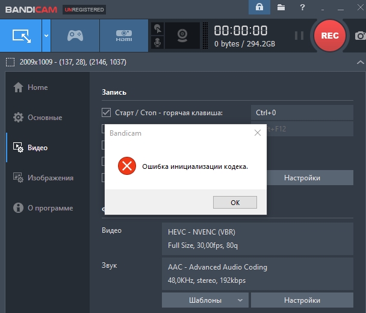Click the Звук label in format section
Viewport: 366px width, 313px height.
pos(109,265)
